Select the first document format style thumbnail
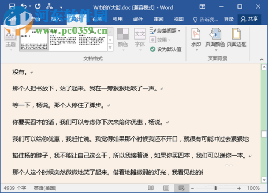Screen dimensions: 268x193 point(34,40)
